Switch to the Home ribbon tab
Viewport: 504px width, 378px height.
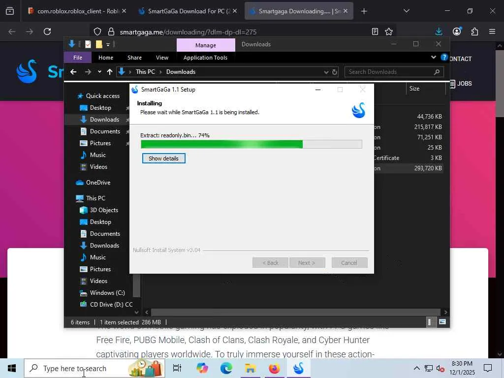(106, 58)
